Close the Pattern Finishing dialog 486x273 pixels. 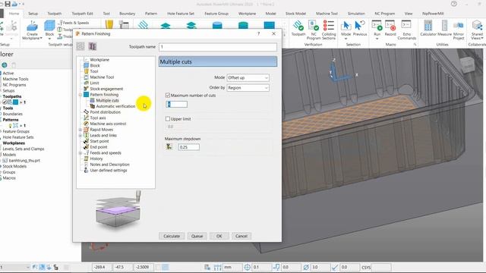(273, 33)
